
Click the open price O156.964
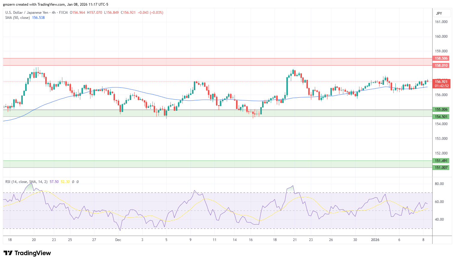coord(77,13)
